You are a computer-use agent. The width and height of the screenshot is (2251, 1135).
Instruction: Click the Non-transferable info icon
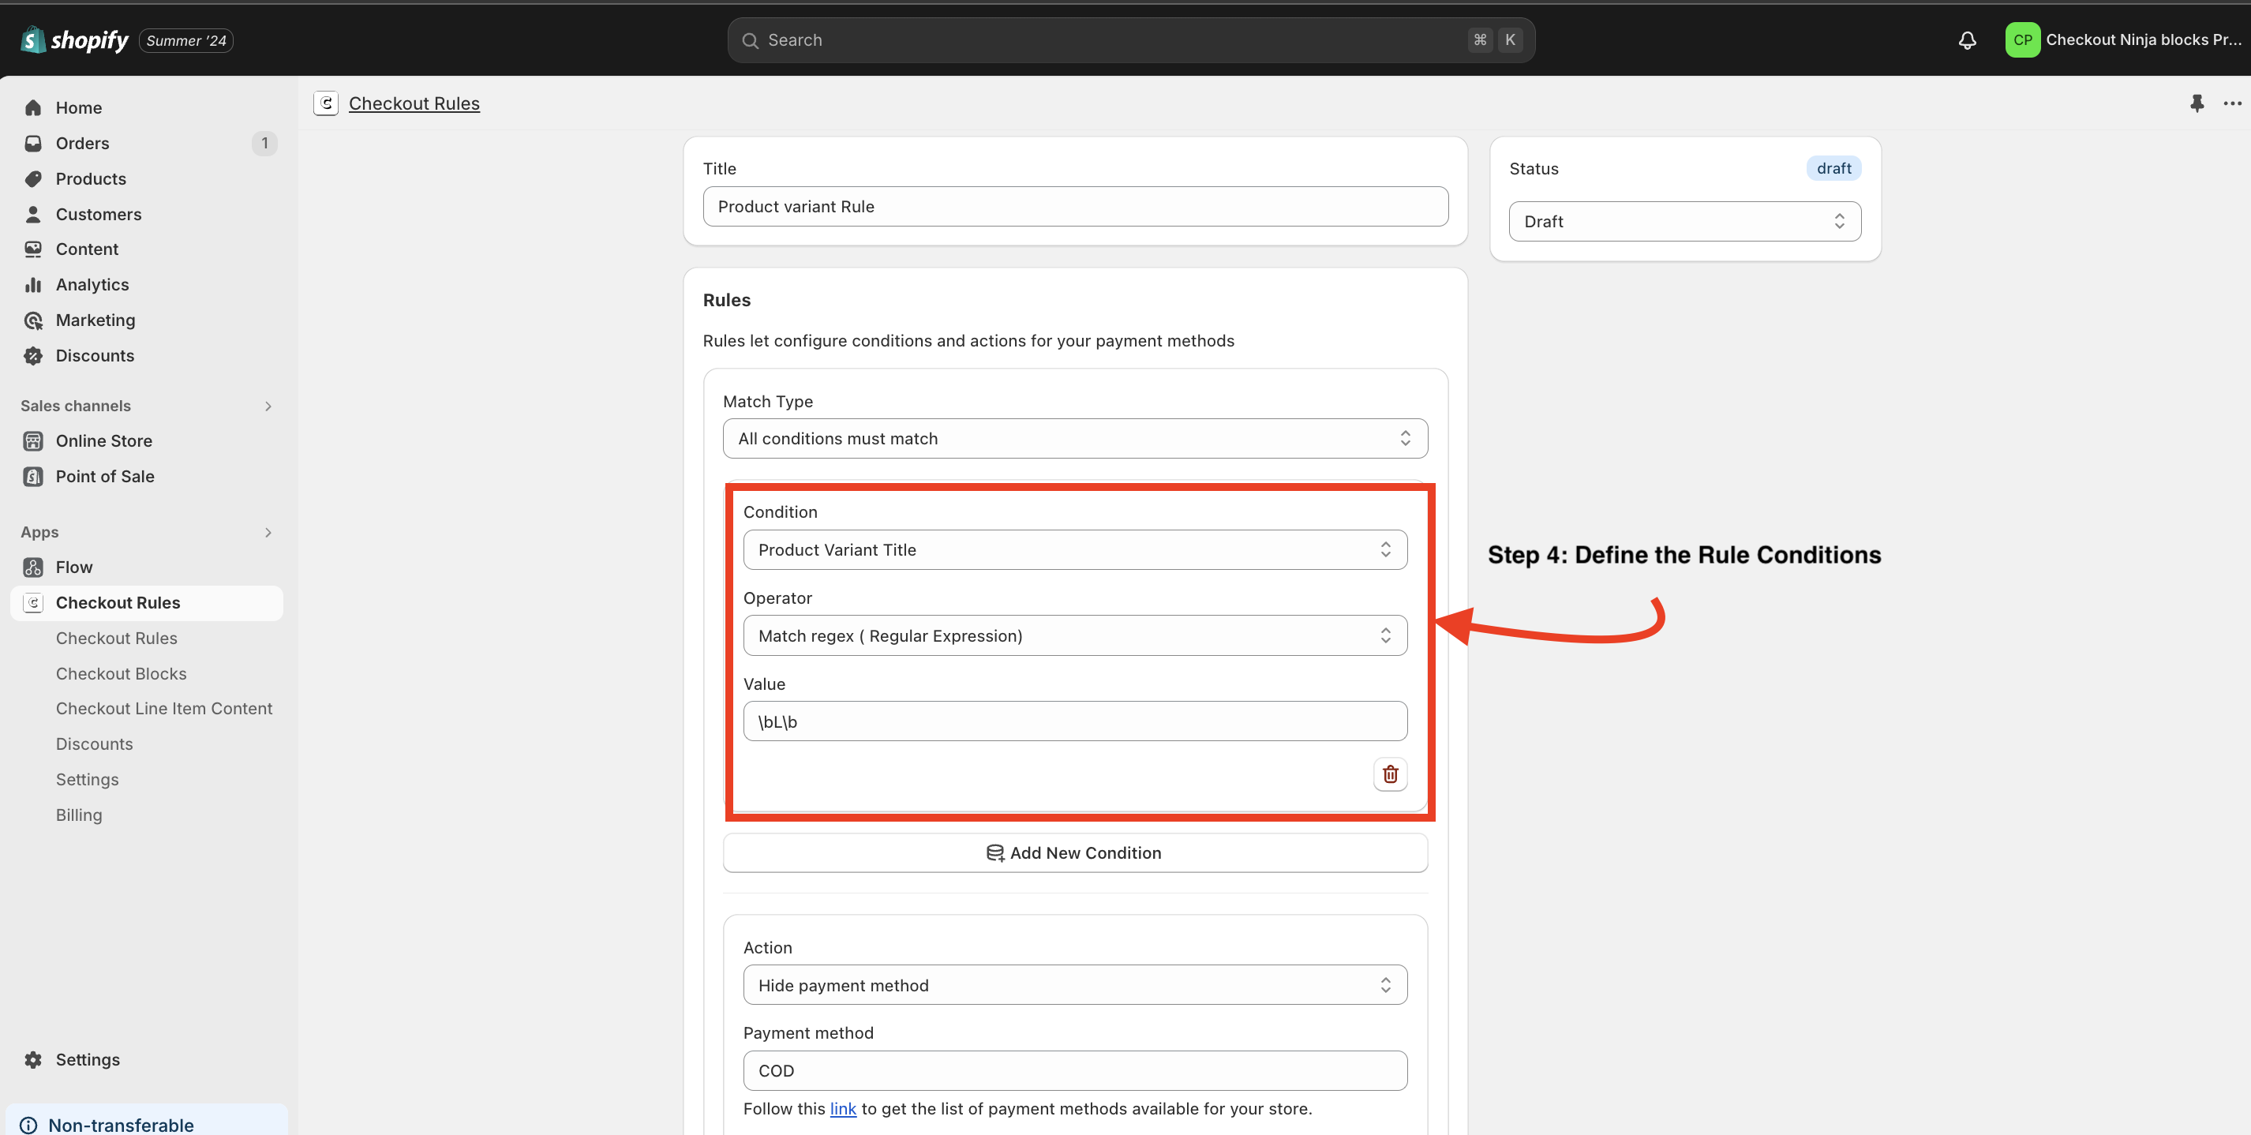pos(29,1125)
